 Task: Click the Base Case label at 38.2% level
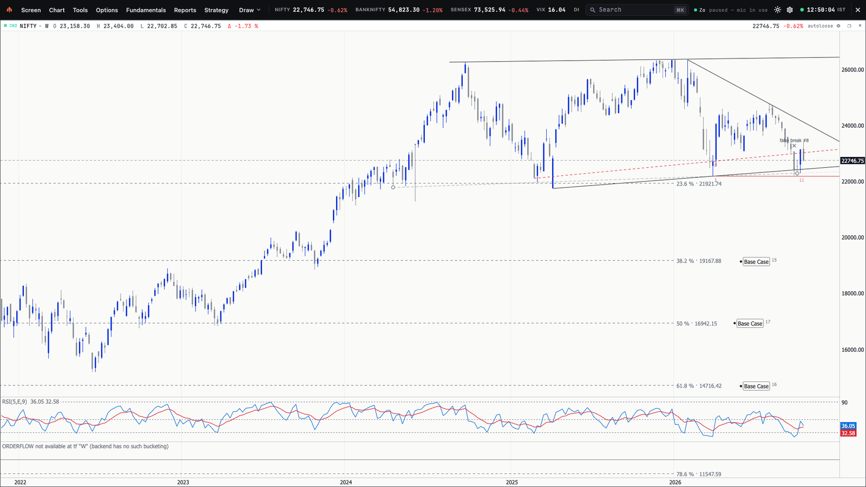(756, 262)
